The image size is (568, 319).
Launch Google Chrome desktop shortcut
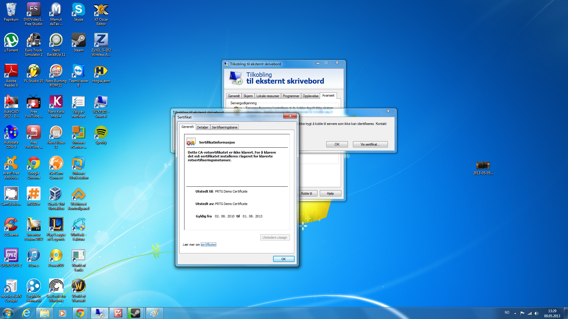(34, 167)
